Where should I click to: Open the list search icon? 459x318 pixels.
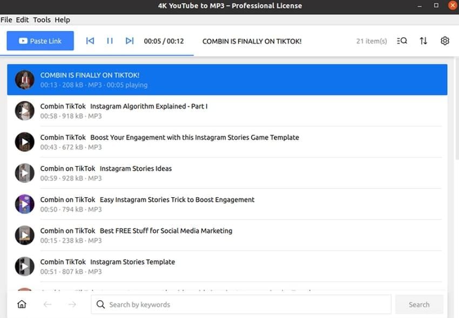point(402,41)
